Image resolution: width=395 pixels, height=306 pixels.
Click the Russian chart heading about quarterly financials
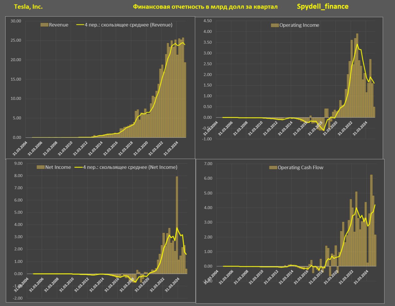tap(205, 7)
